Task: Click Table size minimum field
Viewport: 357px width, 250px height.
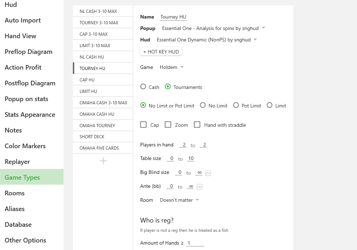Action: pyautogui.click(x=170, y=158)
